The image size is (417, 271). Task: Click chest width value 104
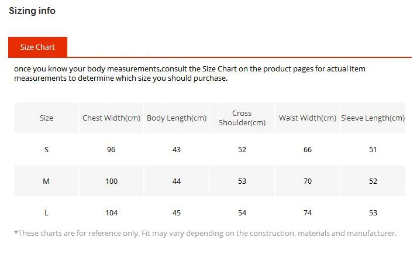[x=111, y=212]
